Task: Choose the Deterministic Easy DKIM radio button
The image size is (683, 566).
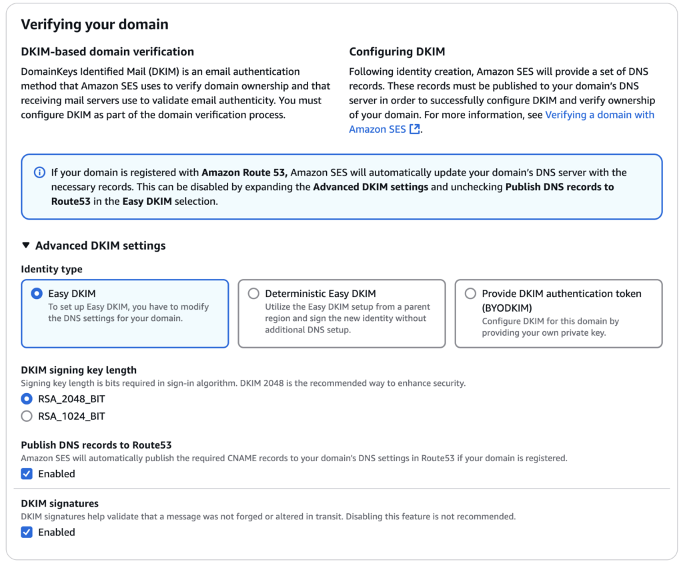Action: [253, 294]
